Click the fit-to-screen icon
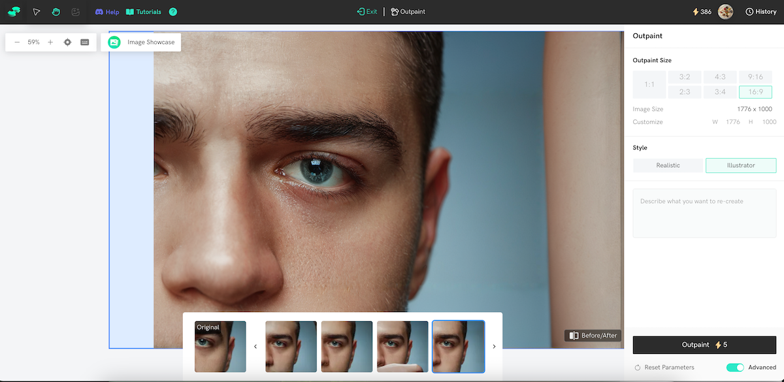Screen dimensions: 784x382 click(x=67, y=42)
